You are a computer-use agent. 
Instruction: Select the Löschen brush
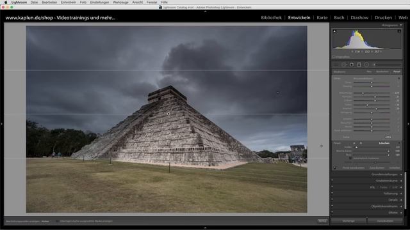coord(384,143)
